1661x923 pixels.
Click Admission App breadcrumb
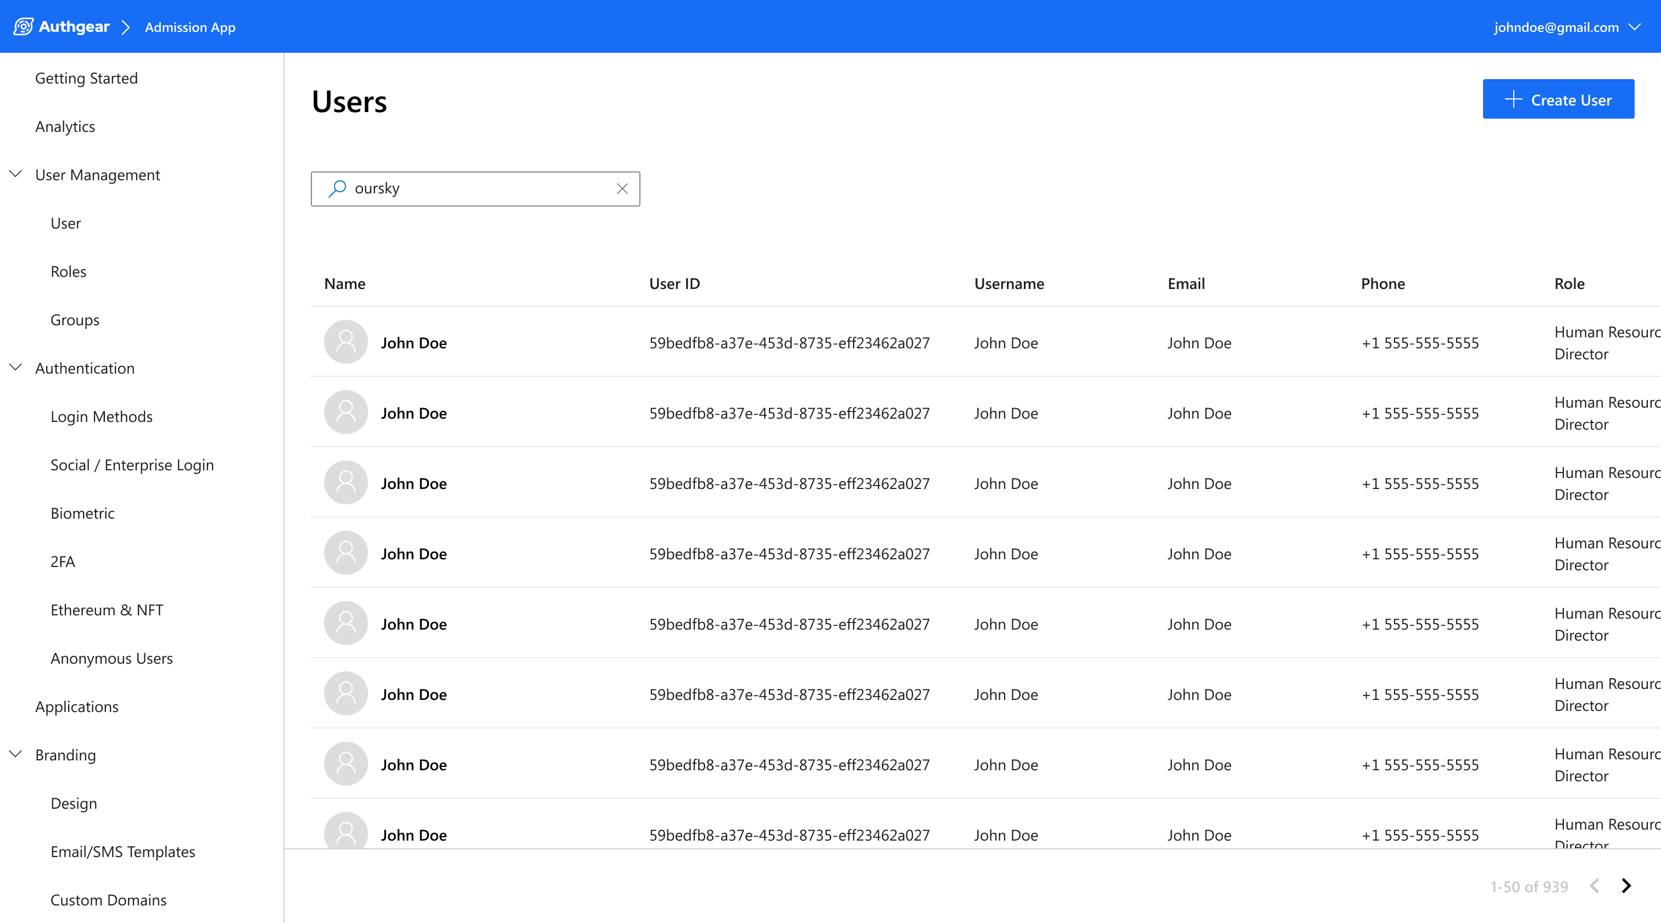190,27
